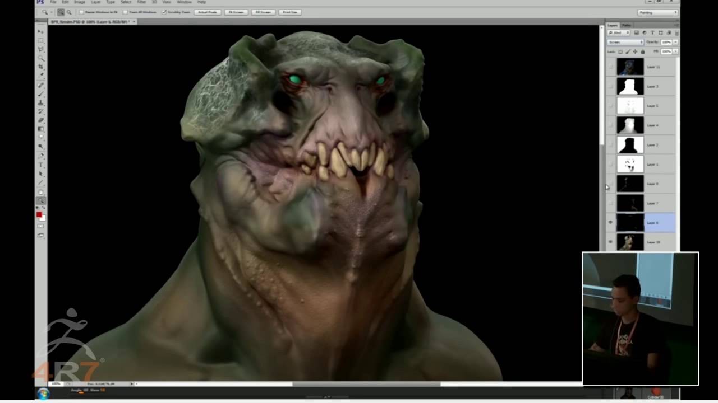Click lock transparent pixels icon
718x403 pixels.
pos(620,51)
